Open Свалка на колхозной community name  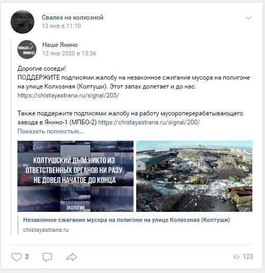[x=72, y=17]
